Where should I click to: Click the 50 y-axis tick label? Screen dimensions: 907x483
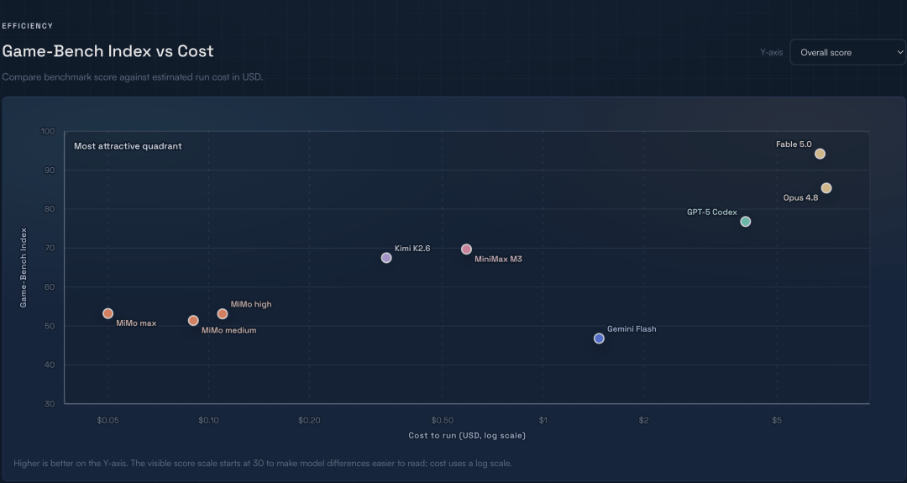pyautogui.click(x=50, y=326)
